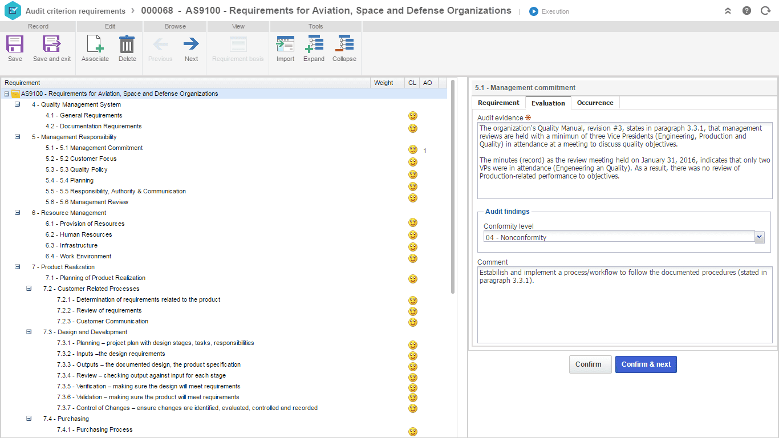The height and width of the screenshot is (438, 779).
Task: Go to Next requirement arrow
Action: 191,44
